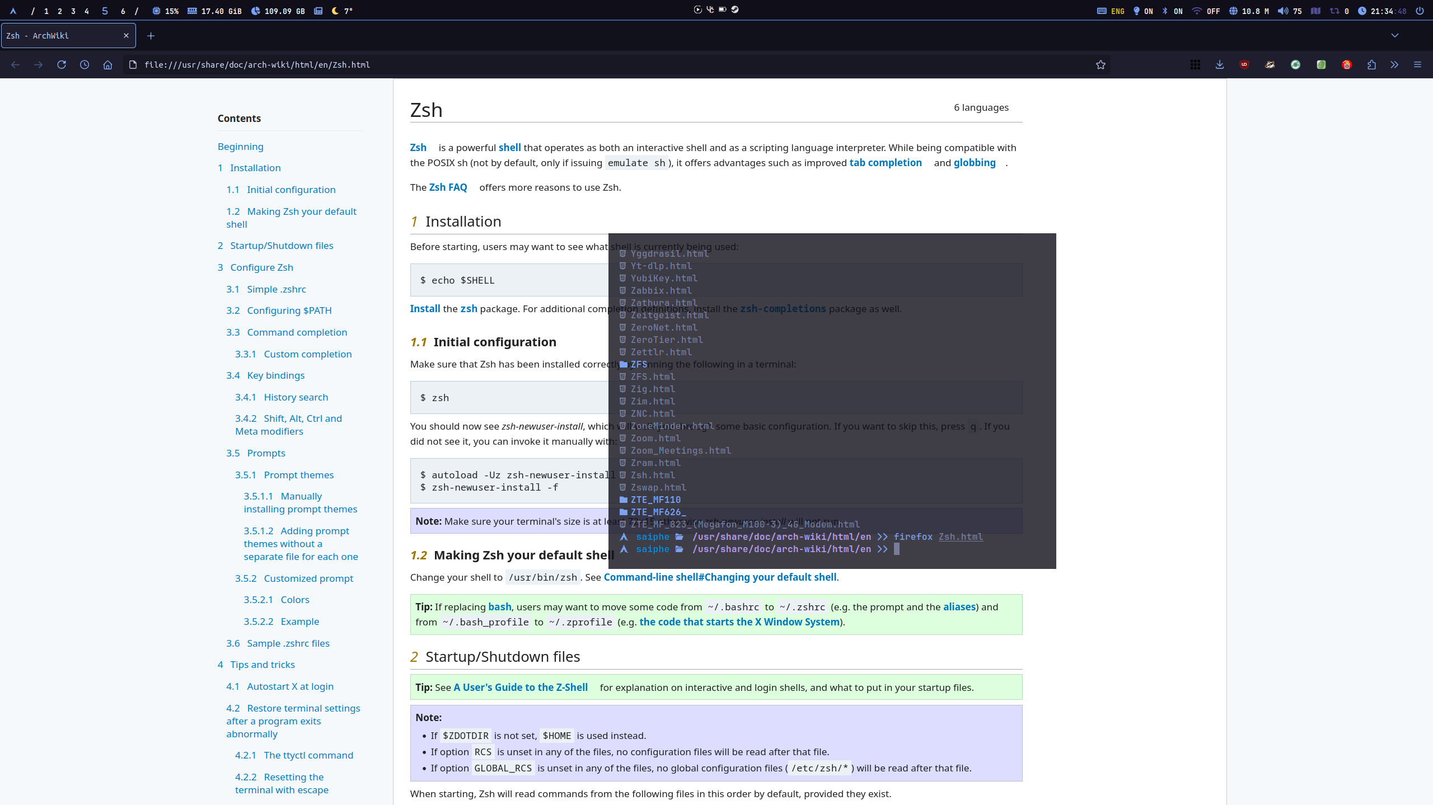The width and height of the screenshot is (1433, 805).
Task: Click the reload page icon
Action: pyautogui.click(x=62, y=65)
